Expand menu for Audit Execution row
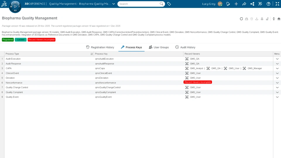The height and width of the screenshot is (158, 281). pos(277,59)
